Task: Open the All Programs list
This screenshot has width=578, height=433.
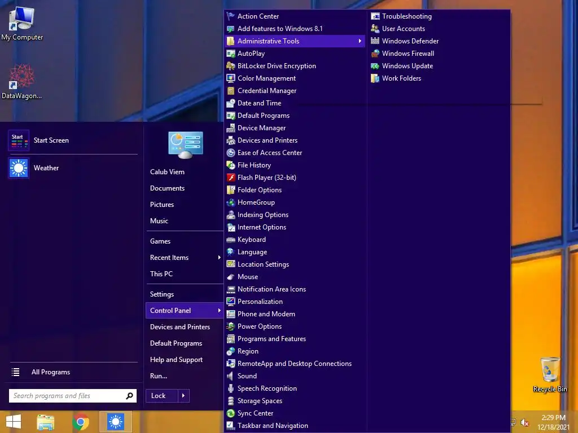Action: [x=50, y=372]
